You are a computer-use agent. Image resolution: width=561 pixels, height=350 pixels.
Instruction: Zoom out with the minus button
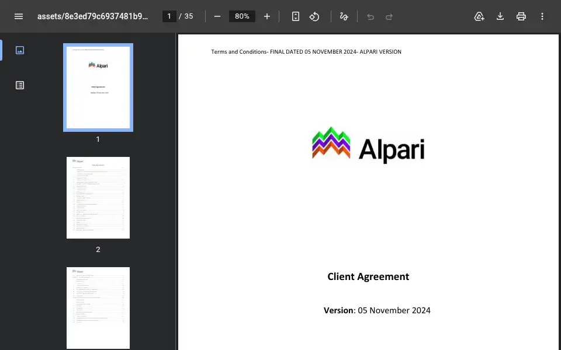217,16
